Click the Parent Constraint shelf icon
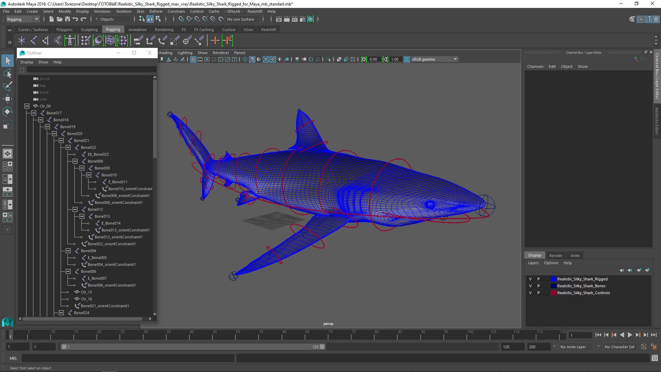661x372 pixels. pyautogui.click(x=138, y=41)
